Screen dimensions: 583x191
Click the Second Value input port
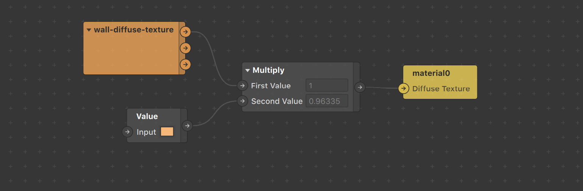point(242,101)
